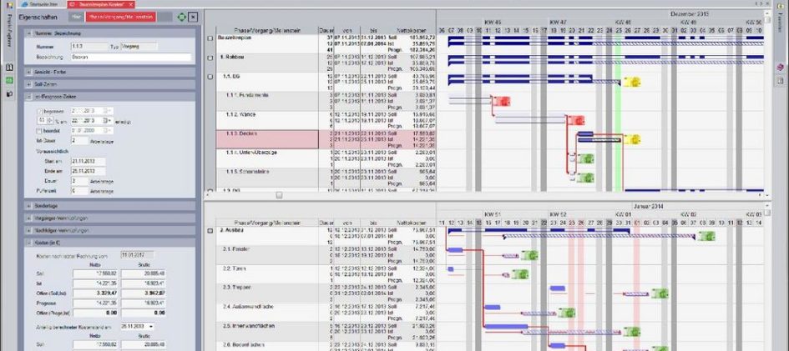Open the Kostenstand date dropdown 25.11.2013

click(x=153, y=327)
